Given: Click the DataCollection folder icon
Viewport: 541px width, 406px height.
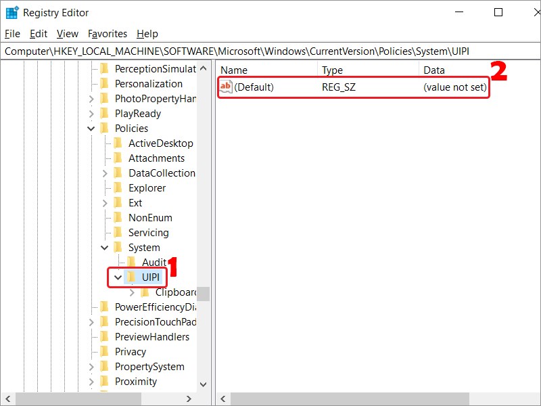Looking at the screenshot, I should (118, 173).
